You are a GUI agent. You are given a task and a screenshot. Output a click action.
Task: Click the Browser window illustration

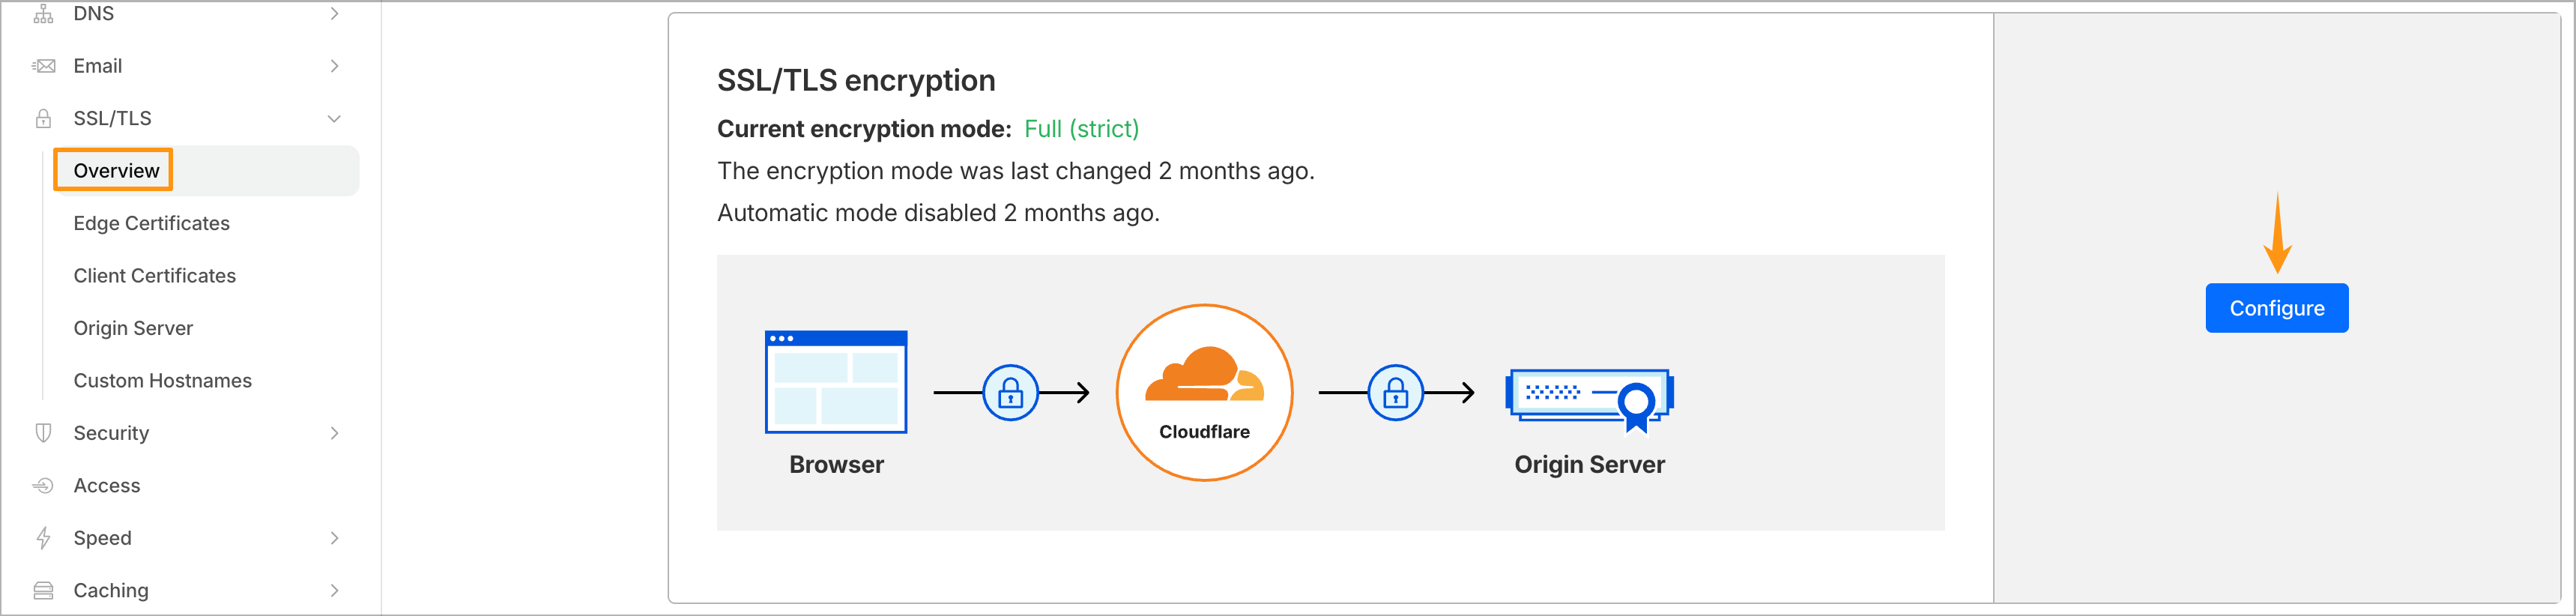[x=836, y=382]
